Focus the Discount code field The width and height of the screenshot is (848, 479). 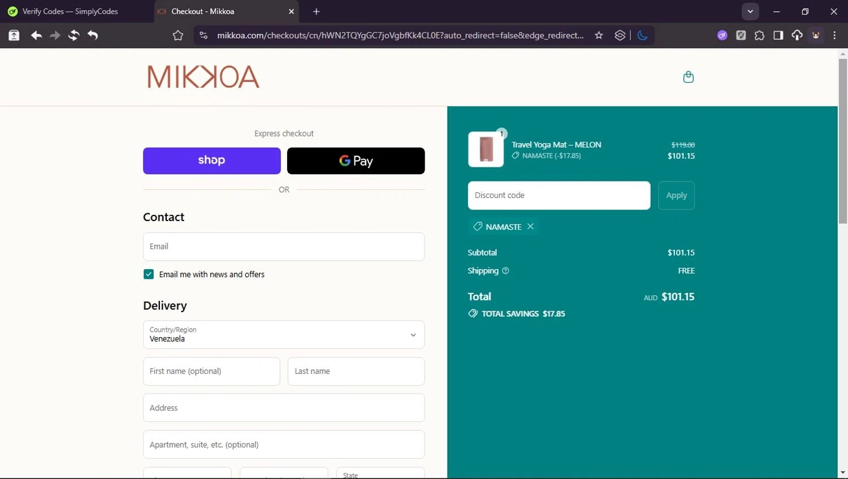[559, 196]
